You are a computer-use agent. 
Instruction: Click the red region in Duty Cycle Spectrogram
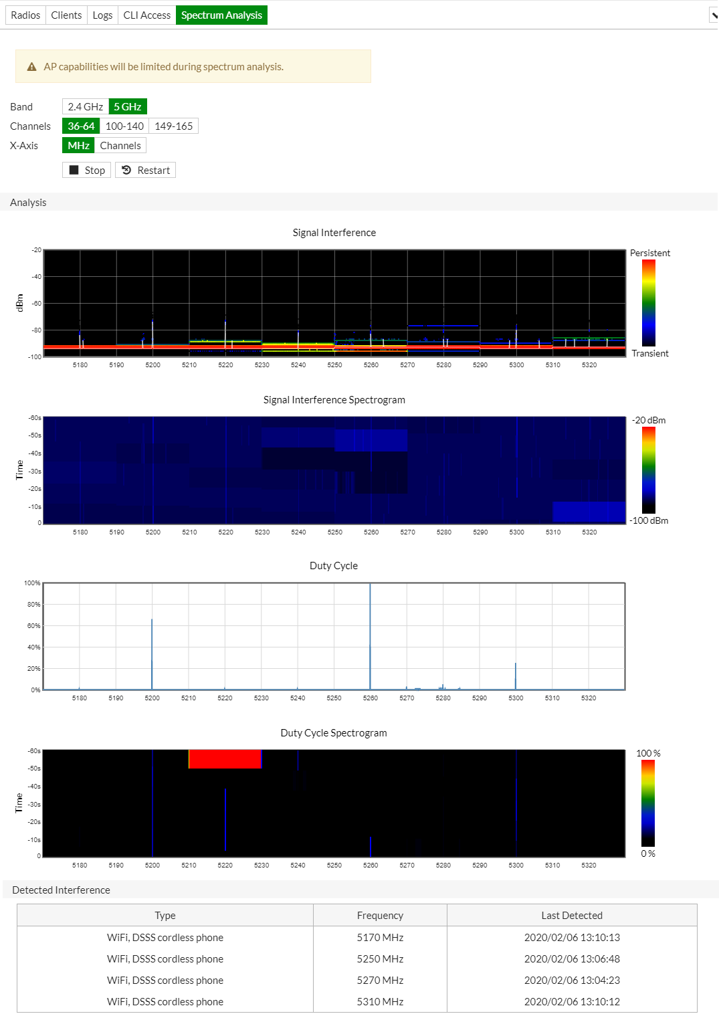click(224, 759)
